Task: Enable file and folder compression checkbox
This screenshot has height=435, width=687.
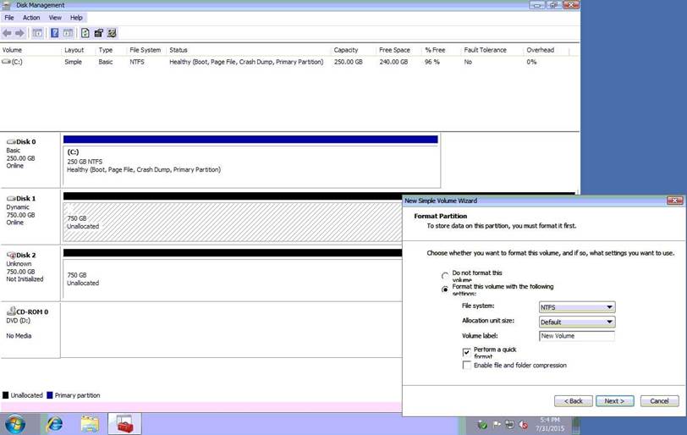Action: [x=466, y=366]
